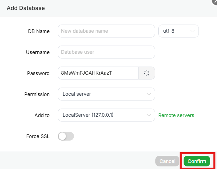Click the Add Database dialog title
The image size is (217, 169).
click(x=26, y=8)
